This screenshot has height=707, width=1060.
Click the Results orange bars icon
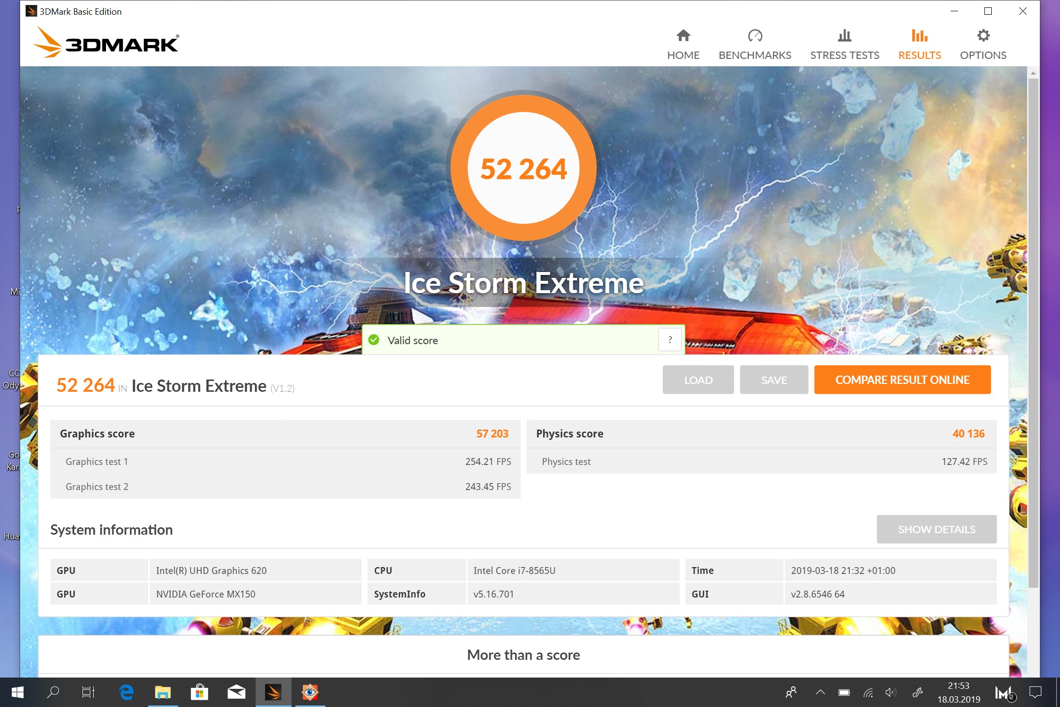point(919,35)
